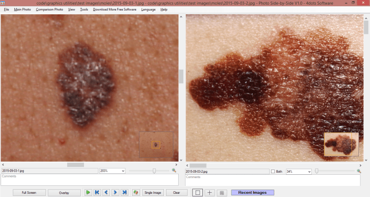Click the left photo navigator thumbnail
The width and height of the screenshot is (370, 197).
click(156, 145)
